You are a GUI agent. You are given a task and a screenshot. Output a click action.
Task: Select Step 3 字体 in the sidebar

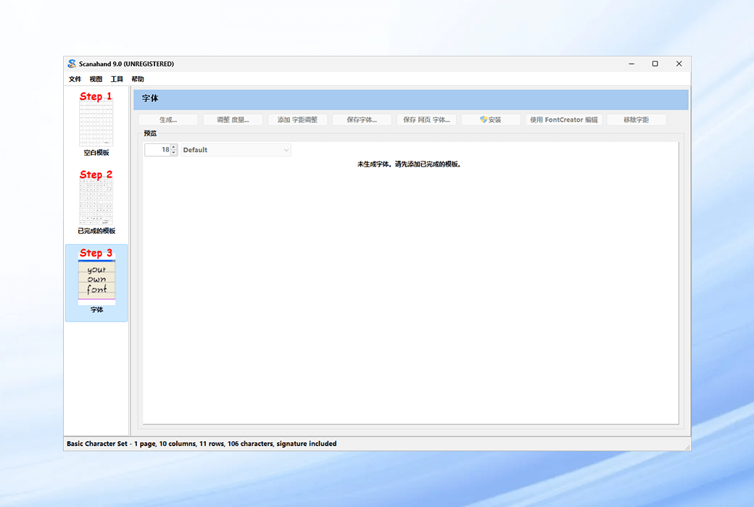tap(96, 282)
